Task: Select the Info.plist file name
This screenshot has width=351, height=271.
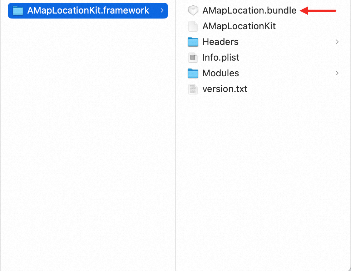Action: click(x=221, y=58)
